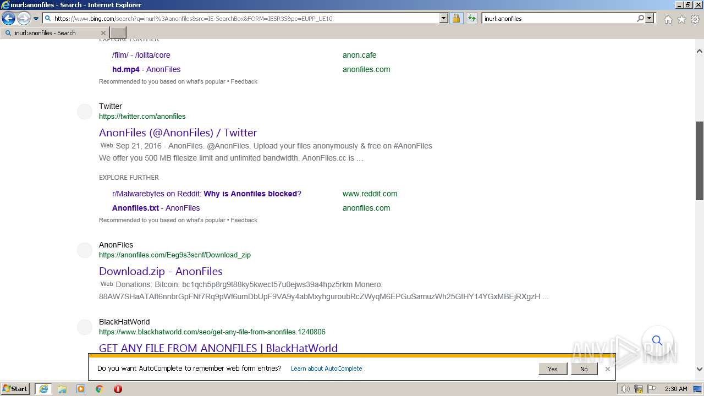Click the page scrollbar down arrow

[700, 369]
